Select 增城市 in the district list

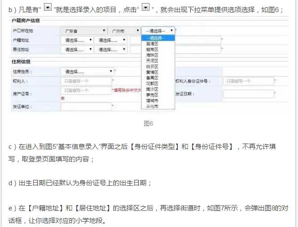(153, 100)
